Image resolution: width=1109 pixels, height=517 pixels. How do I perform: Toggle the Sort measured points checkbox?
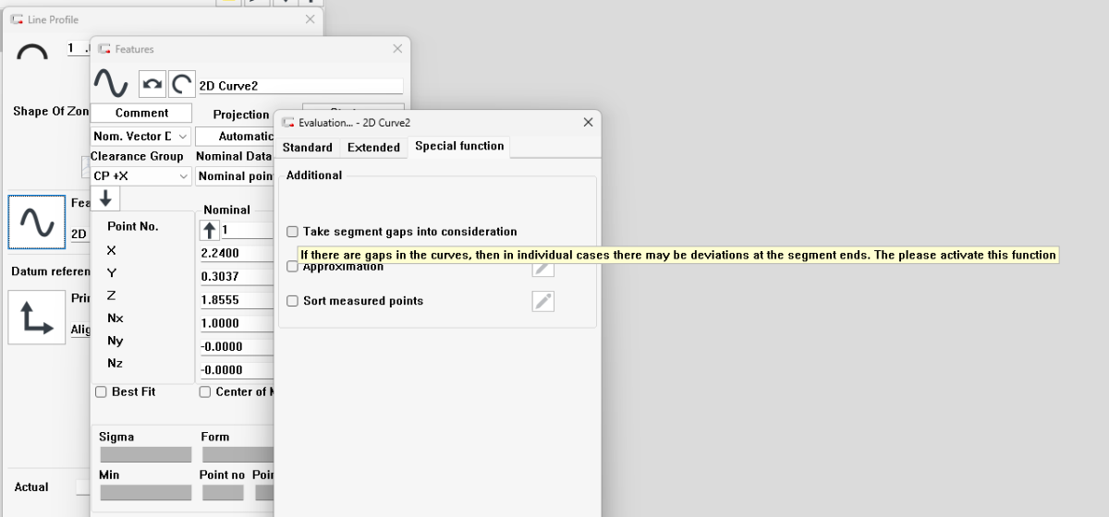(293, 301)
